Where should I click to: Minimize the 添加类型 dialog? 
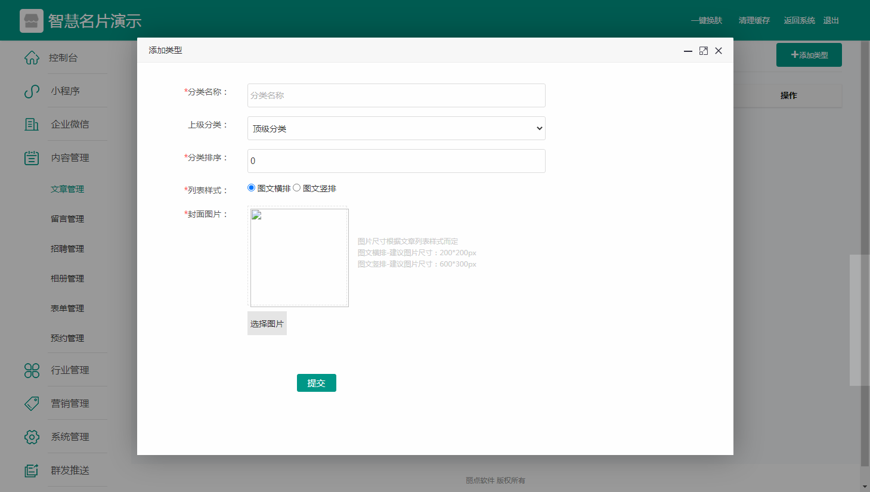(688, 51)
